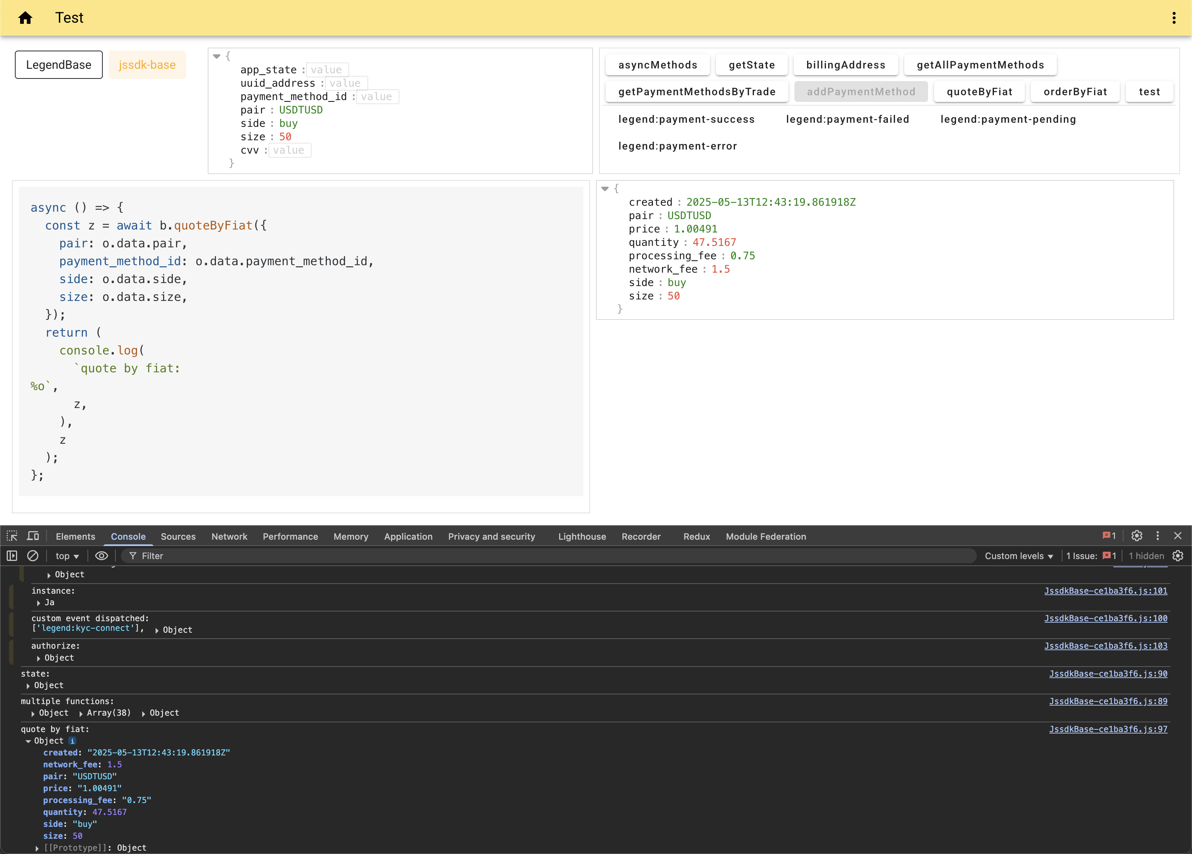This screenshot has width=1192, height=854.
Task: Click the LegendBase button
Action: click(x=59, y=65)
